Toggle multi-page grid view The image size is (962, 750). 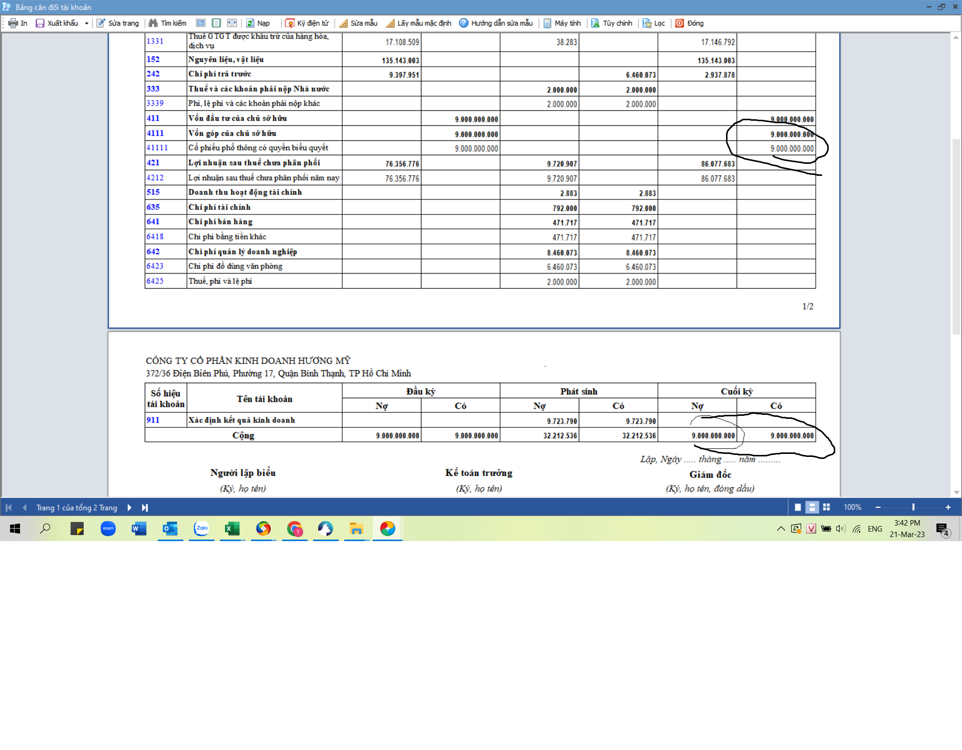(826, 507)
